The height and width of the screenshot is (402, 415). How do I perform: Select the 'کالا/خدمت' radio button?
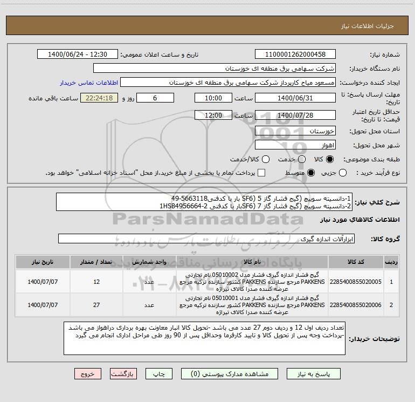point(266,159)
